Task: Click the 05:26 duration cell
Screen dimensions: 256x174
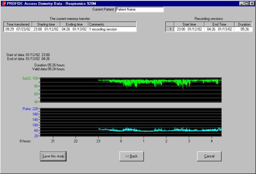Action: click(x=244, y=29)
